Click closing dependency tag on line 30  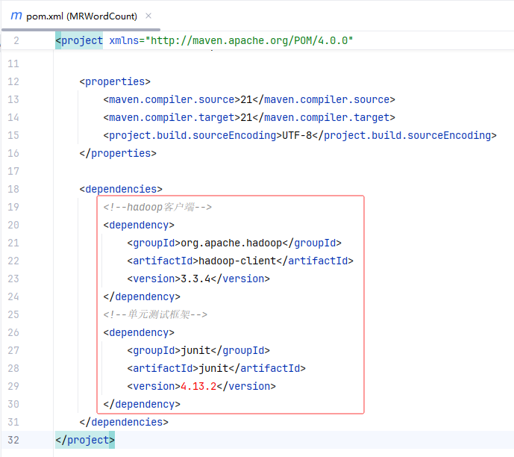142,404
